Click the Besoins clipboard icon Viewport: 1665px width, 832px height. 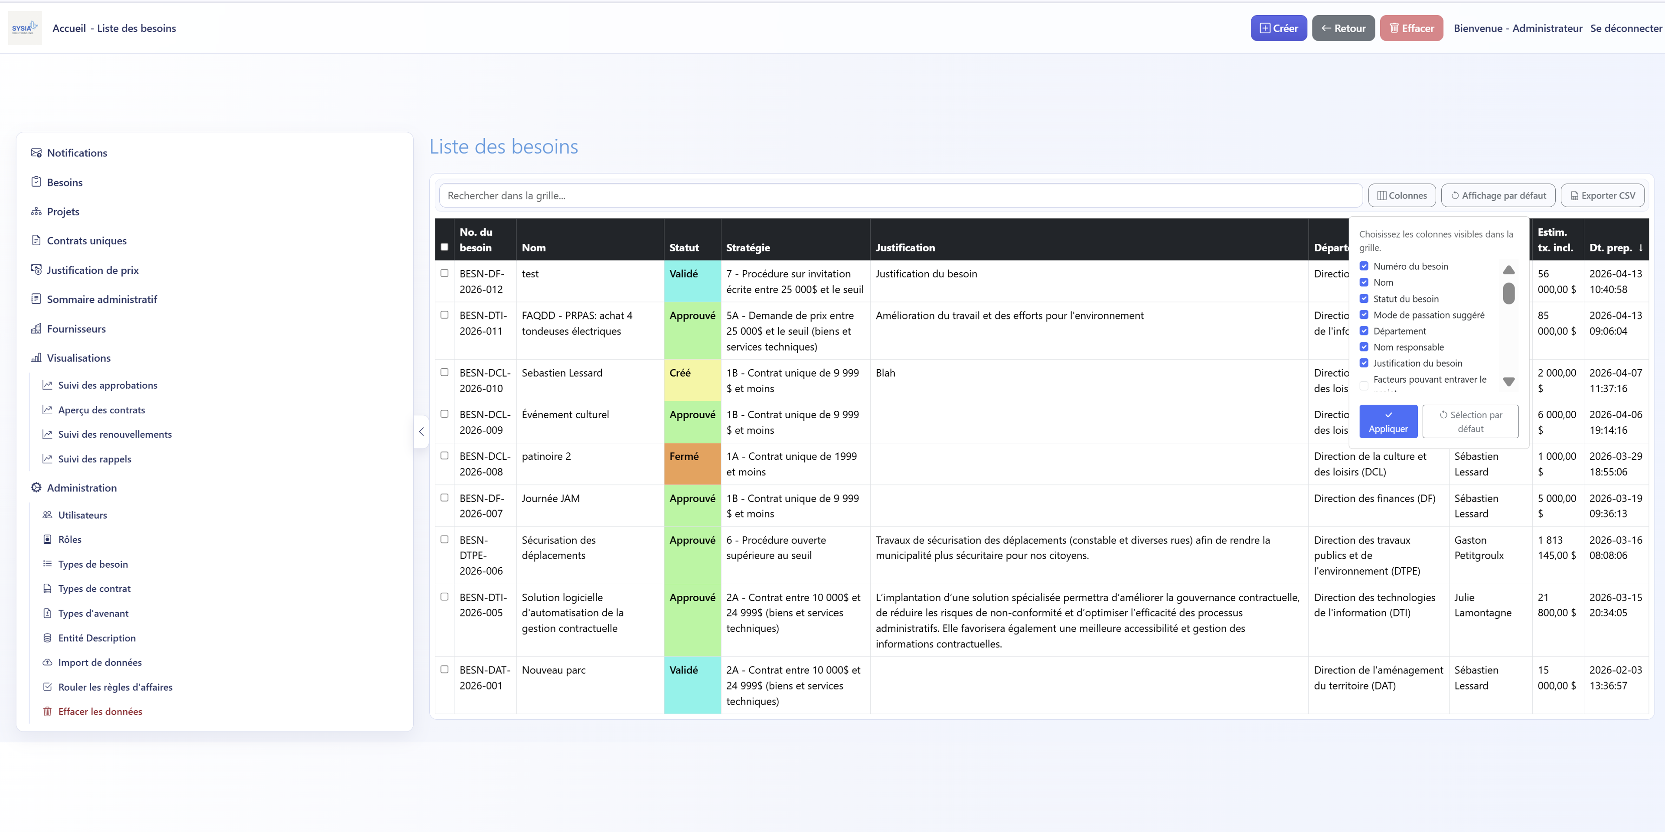coord(36,182)
